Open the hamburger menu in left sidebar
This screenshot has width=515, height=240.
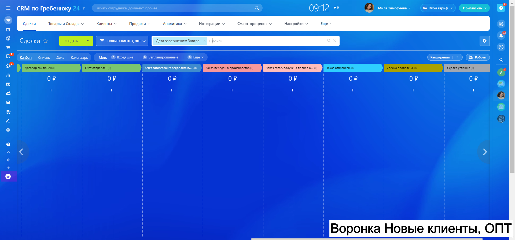[x=8, y=8]
